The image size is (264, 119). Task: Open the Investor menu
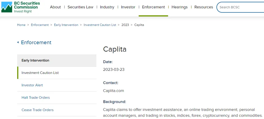pos(128,7)
